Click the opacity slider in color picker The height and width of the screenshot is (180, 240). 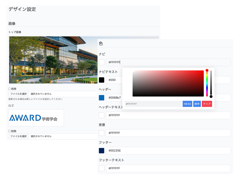click(211, 83)
